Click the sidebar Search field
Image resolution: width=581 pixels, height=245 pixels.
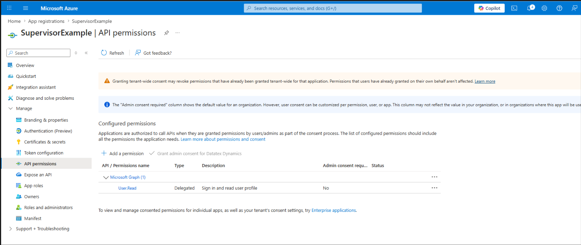[38, 53]
